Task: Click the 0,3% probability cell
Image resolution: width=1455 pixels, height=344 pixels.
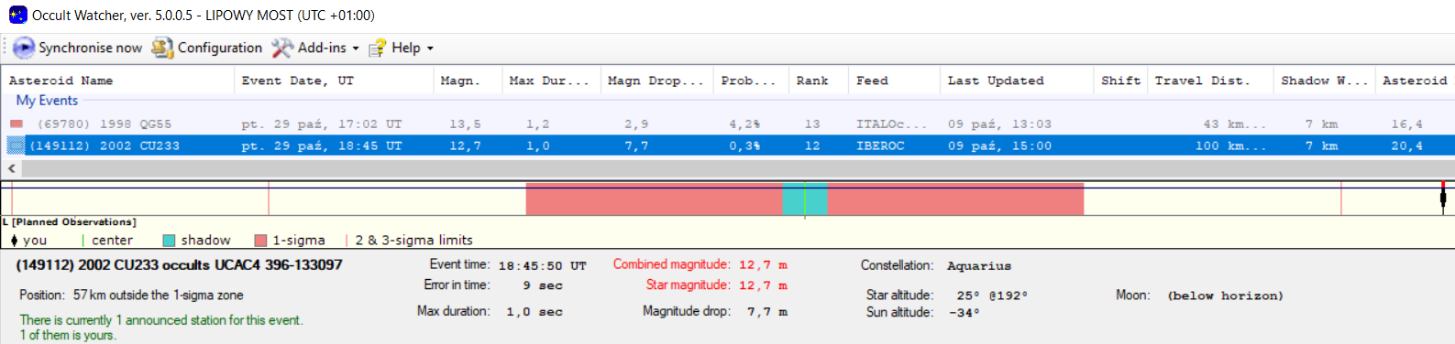Action: 744,145
